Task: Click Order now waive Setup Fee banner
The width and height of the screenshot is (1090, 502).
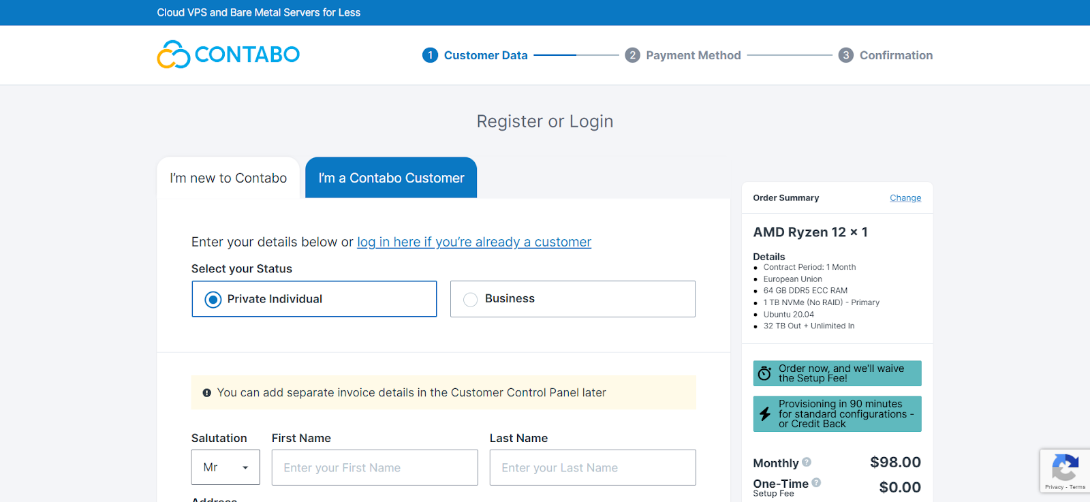Action: (x=837, y=373)
